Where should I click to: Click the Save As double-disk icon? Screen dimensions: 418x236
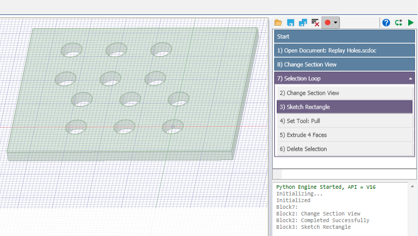tap(303, 23)
